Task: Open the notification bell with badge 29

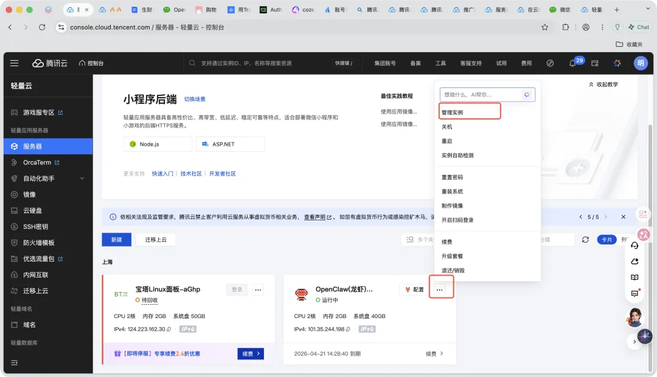Action: coord(572,63)
